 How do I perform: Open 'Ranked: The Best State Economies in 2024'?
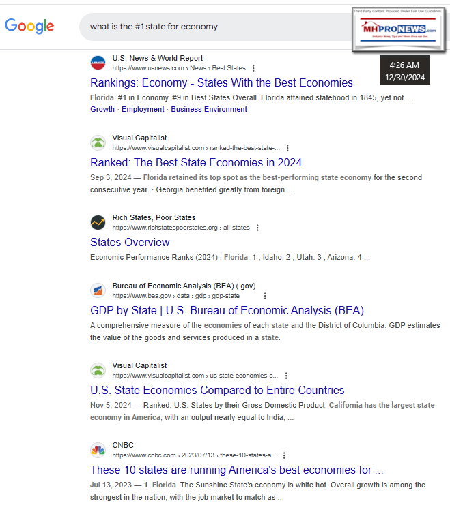[196, 163]
